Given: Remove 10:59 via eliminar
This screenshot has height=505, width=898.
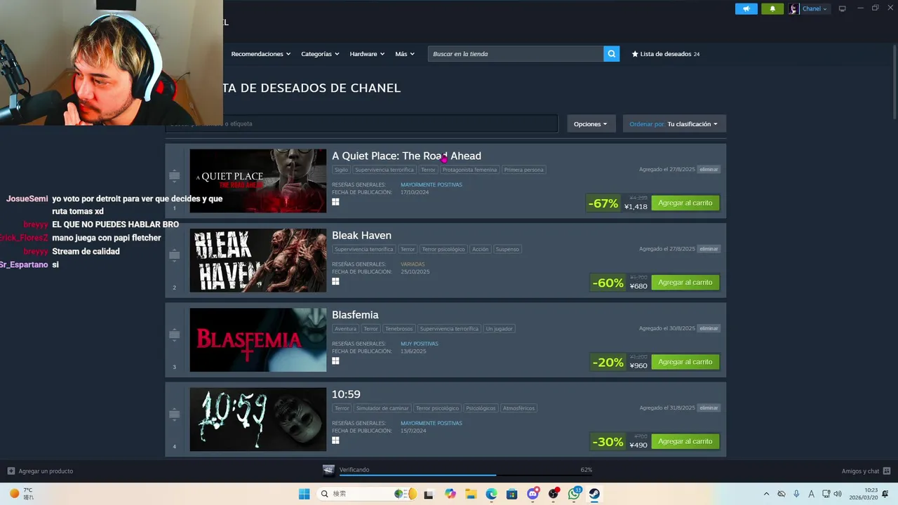Looking at the screenshot, I should coord(709,408).
